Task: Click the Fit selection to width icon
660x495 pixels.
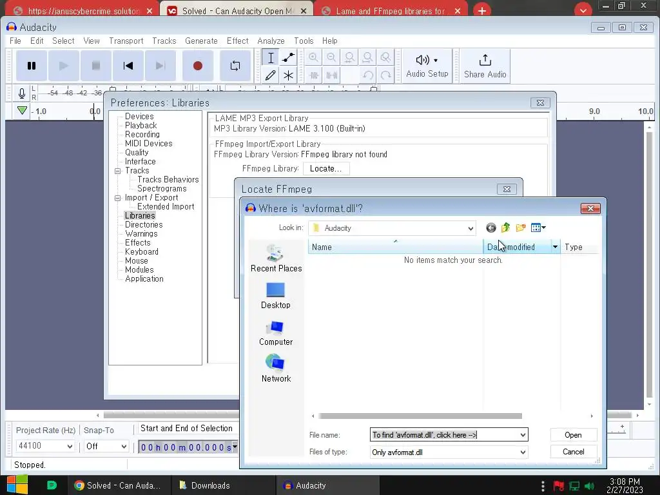Action: [349, 57]
